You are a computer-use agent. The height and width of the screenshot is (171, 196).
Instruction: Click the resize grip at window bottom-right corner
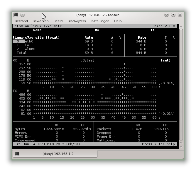tap(183, 158)
